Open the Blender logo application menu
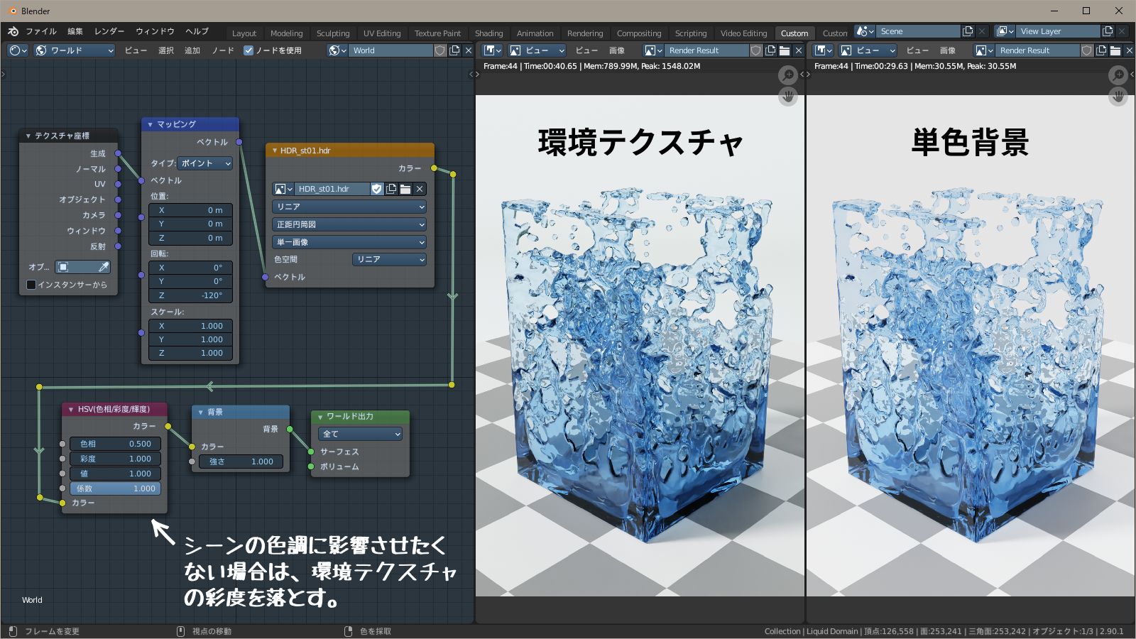 13,32
